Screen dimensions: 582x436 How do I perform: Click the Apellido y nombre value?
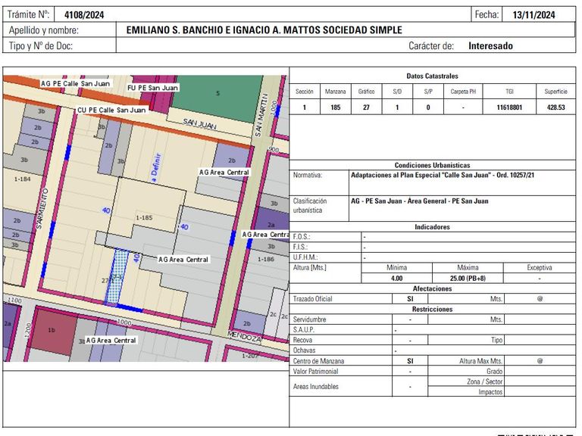pos(264,30)
